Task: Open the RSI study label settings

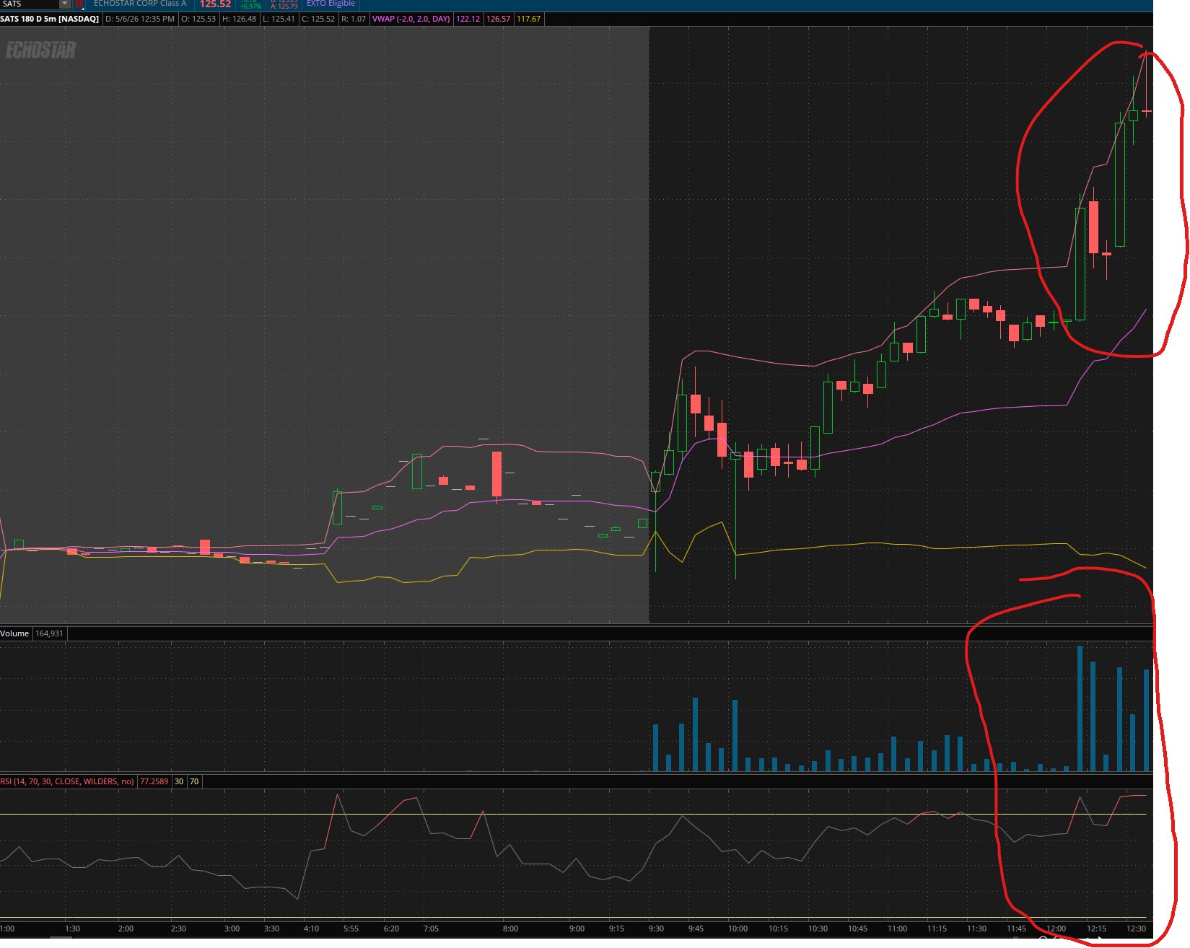Action: [x=67, y=781]
